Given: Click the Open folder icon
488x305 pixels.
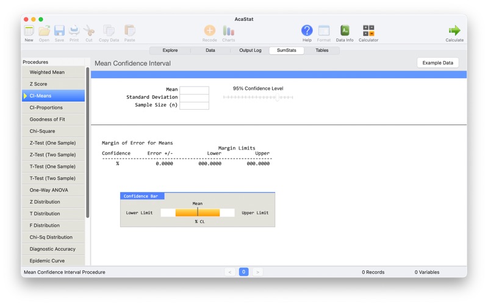Looking at the screenshot, I should (44, 31).
